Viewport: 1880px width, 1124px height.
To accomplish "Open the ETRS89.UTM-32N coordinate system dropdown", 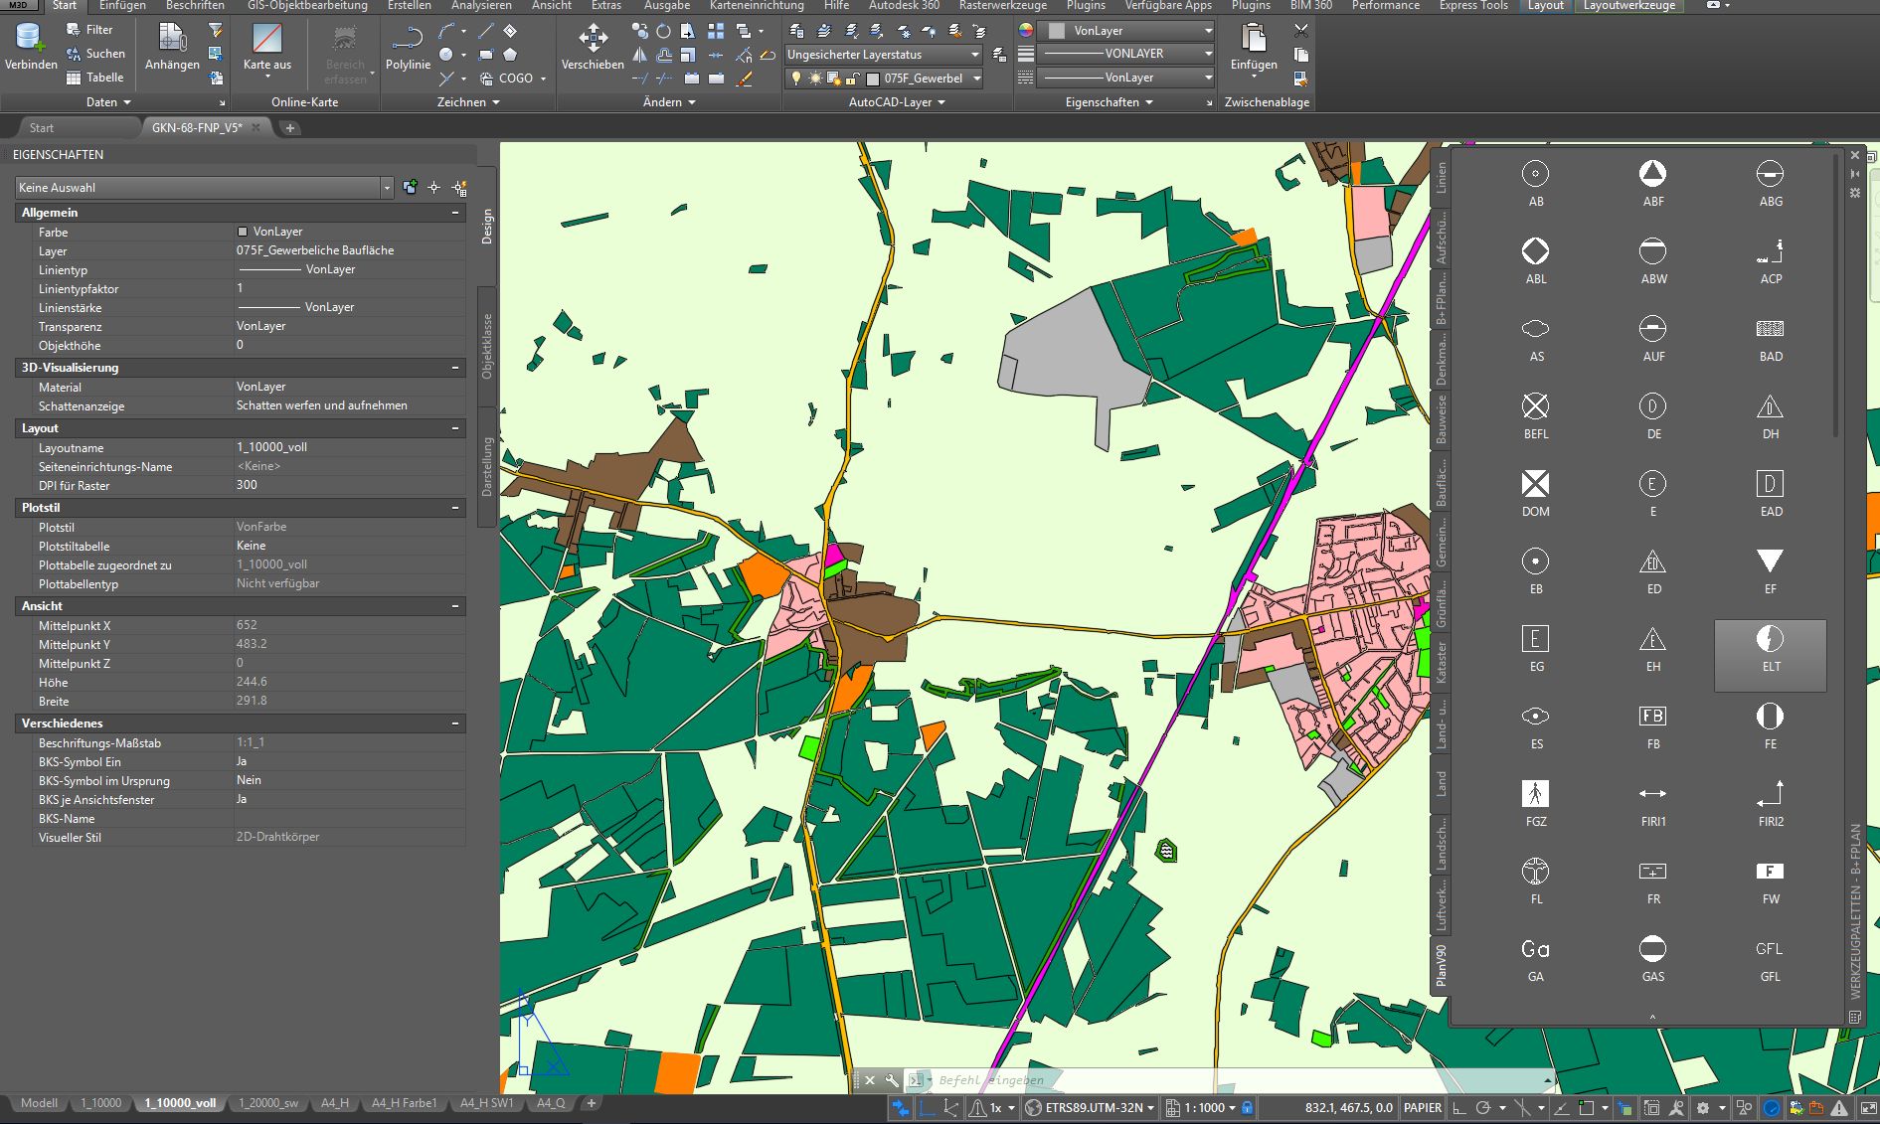I will (1093, 1107).
